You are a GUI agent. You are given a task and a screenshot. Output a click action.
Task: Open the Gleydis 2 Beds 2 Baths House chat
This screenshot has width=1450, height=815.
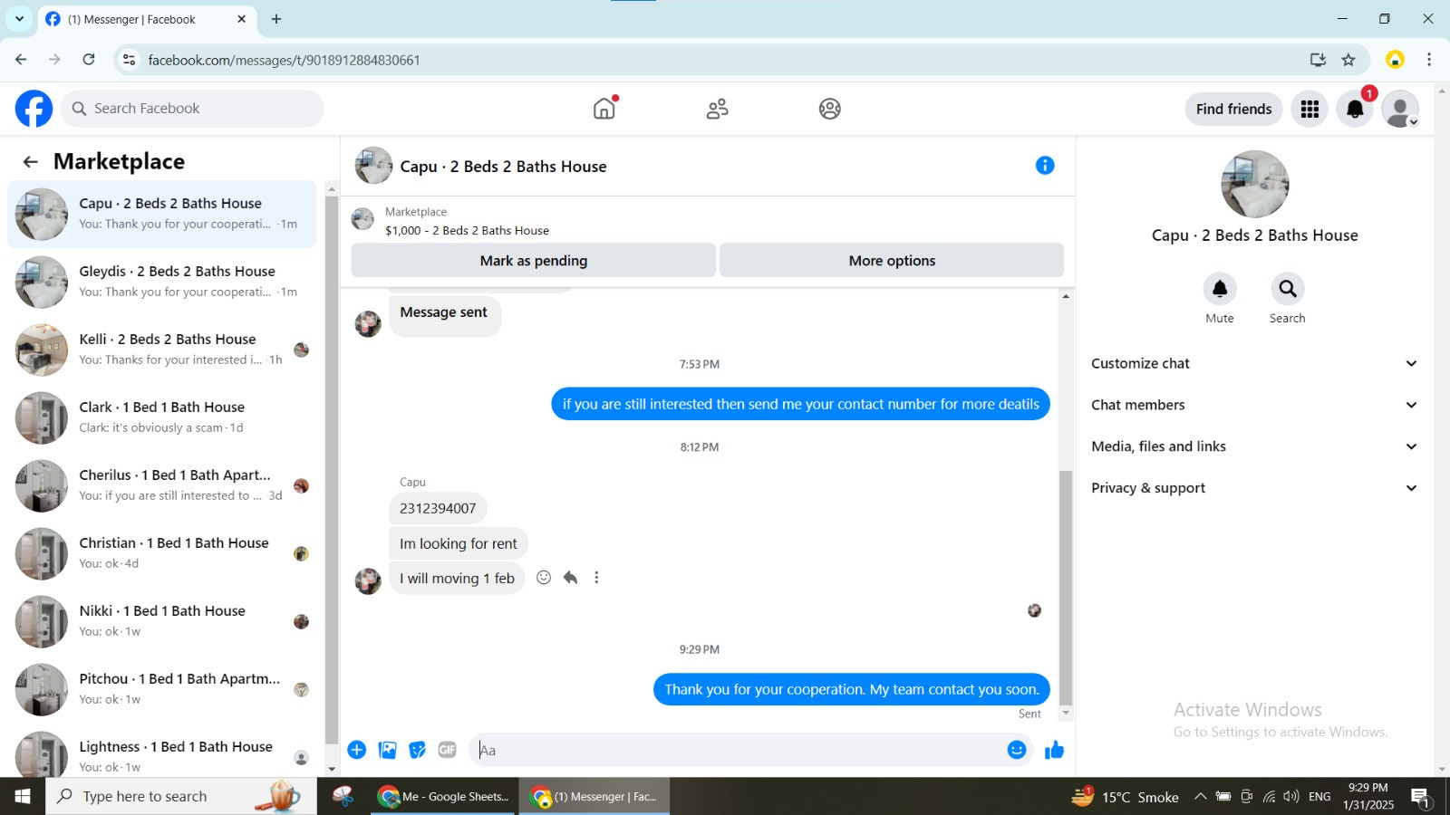[x=162, y=282]
